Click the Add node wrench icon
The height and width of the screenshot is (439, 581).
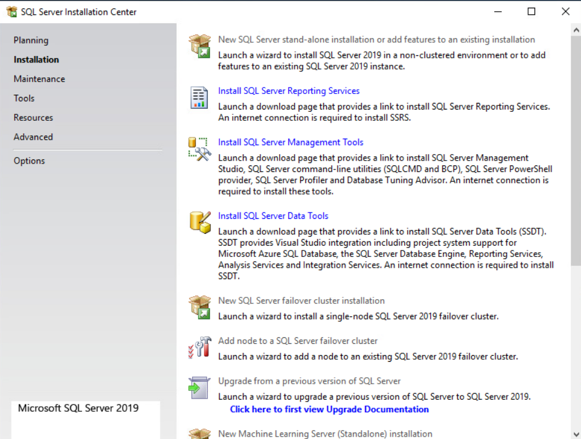click(200, 347)
